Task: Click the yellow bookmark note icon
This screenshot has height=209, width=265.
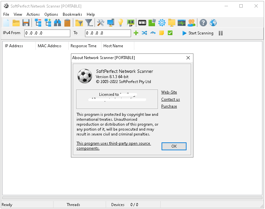Action: tap(162, 33)
